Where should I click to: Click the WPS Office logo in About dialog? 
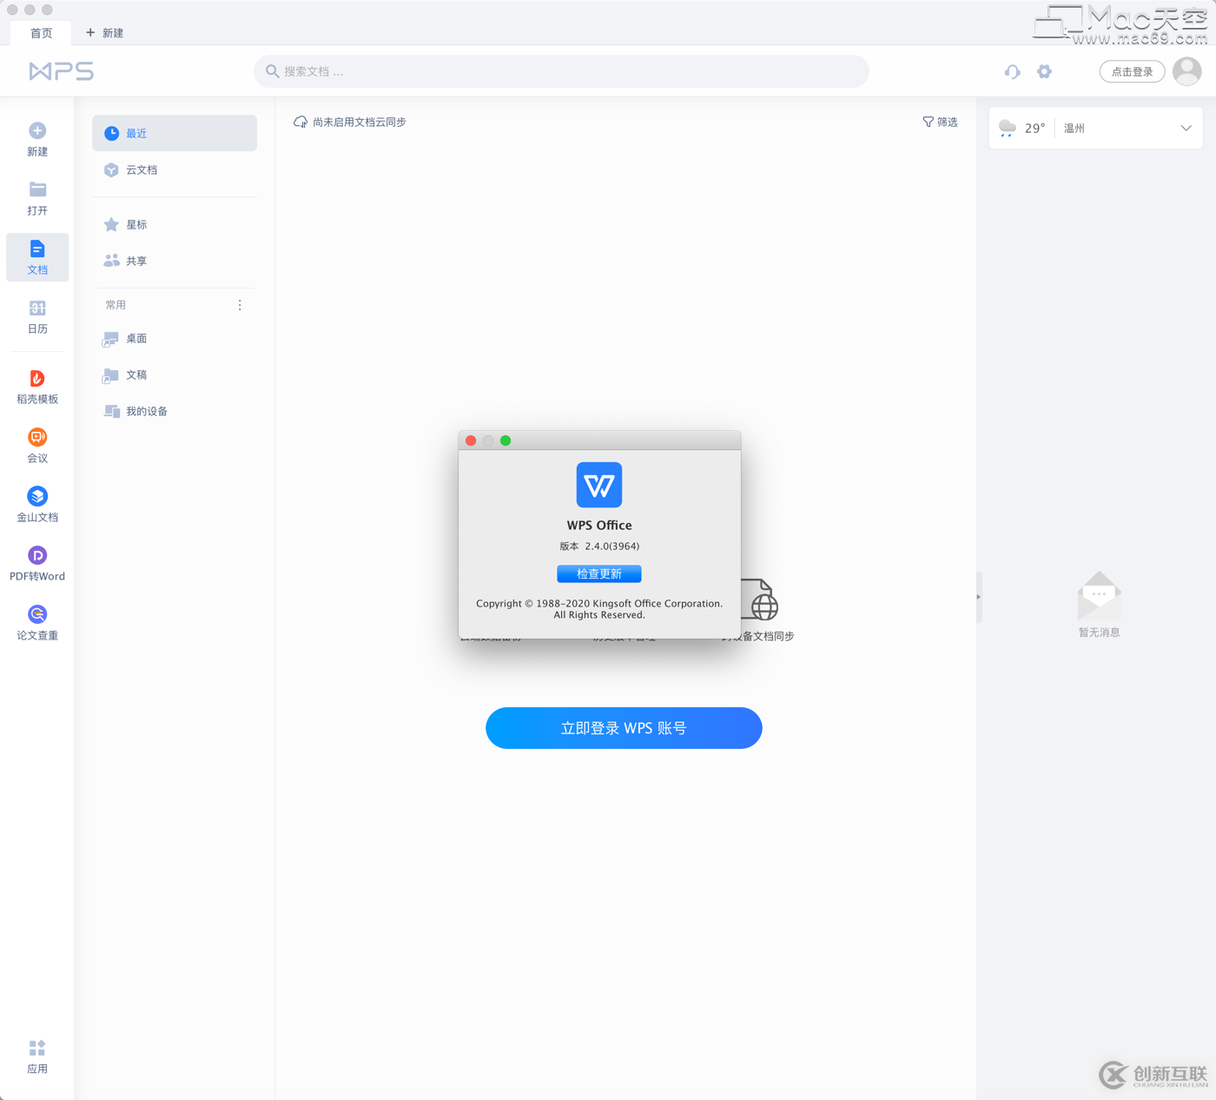point(599,485)
